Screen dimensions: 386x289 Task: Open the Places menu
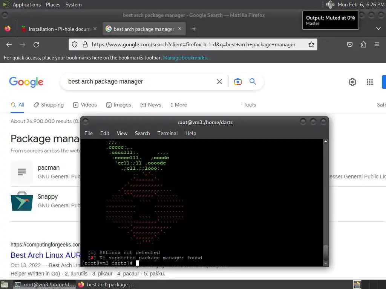click(x=53, y=5)
